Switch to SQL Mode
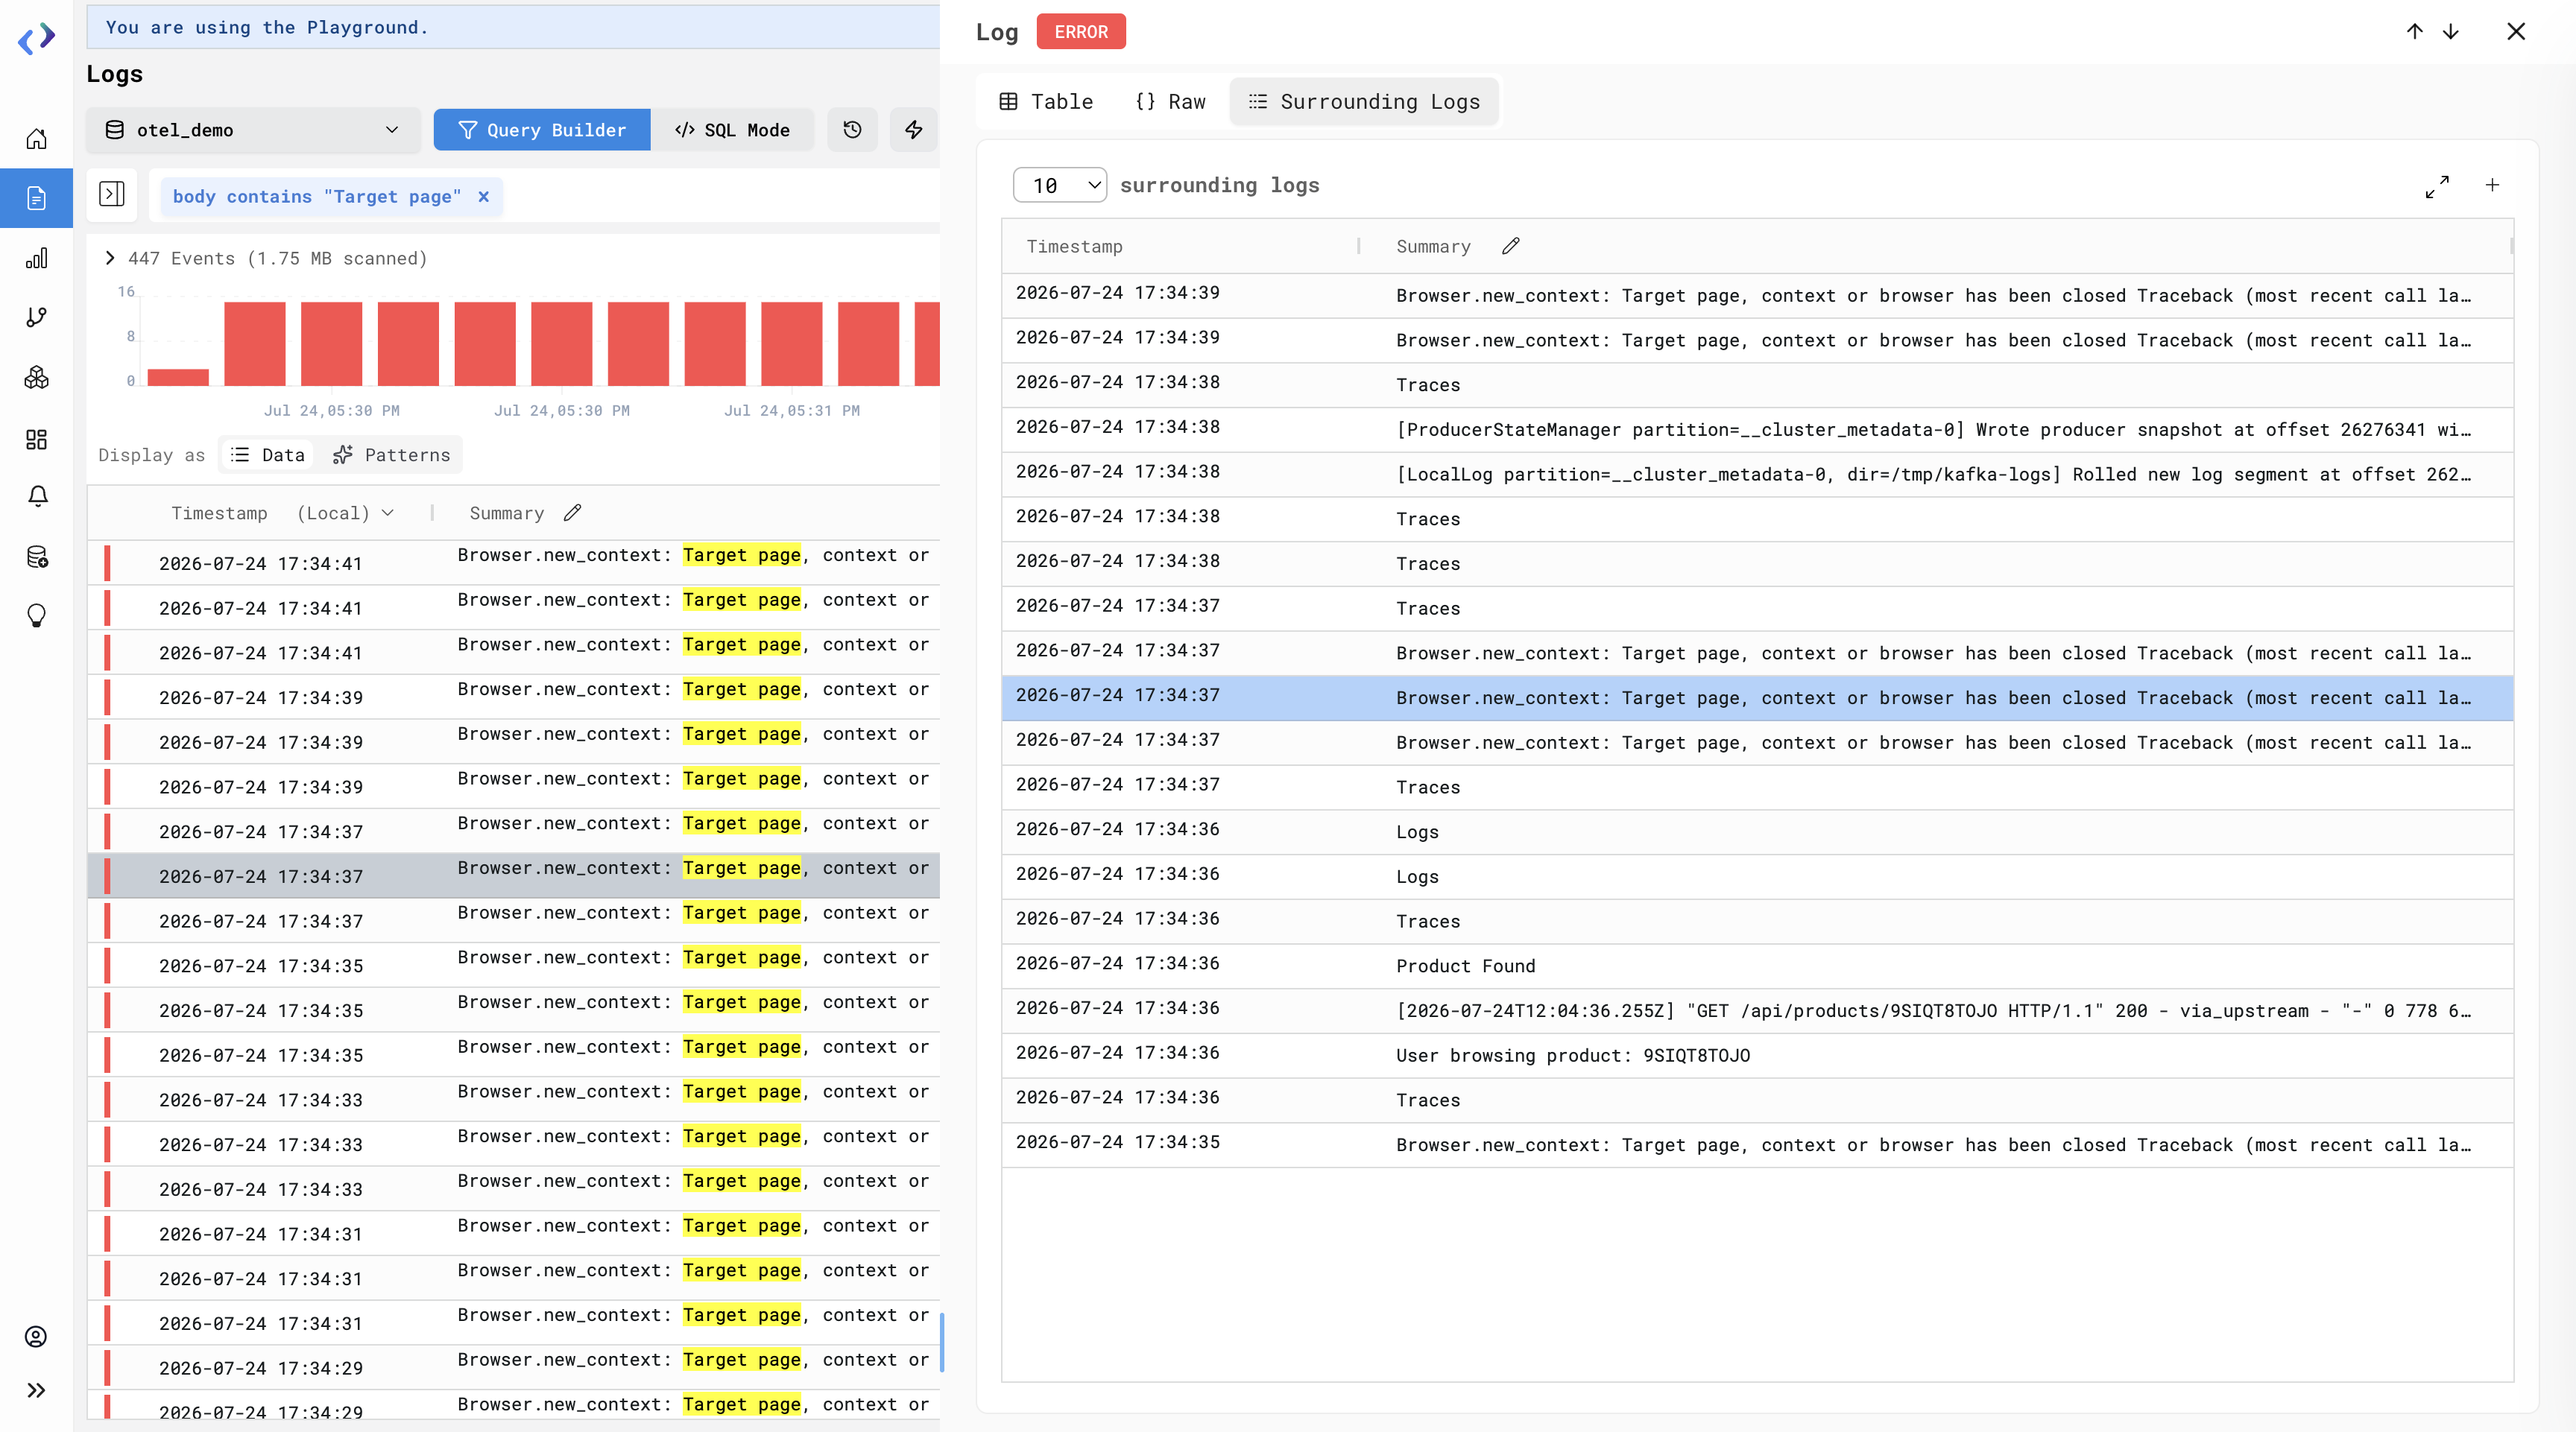2576x1432 pixels. point(732,130)
